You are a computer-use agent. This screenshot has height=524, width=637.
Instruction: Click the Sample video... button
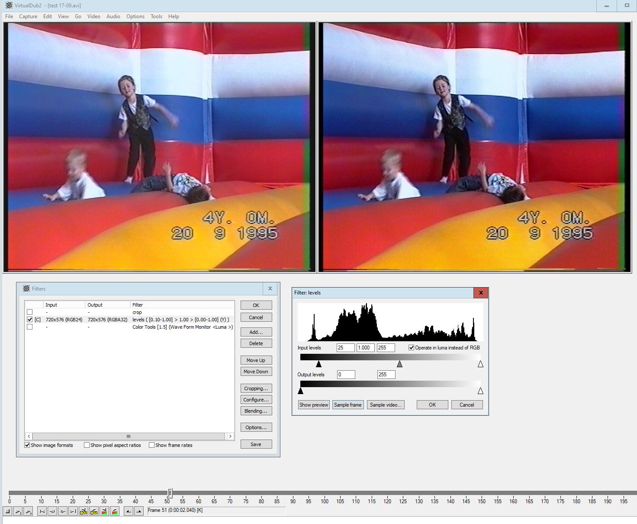(x=386, y=405)
